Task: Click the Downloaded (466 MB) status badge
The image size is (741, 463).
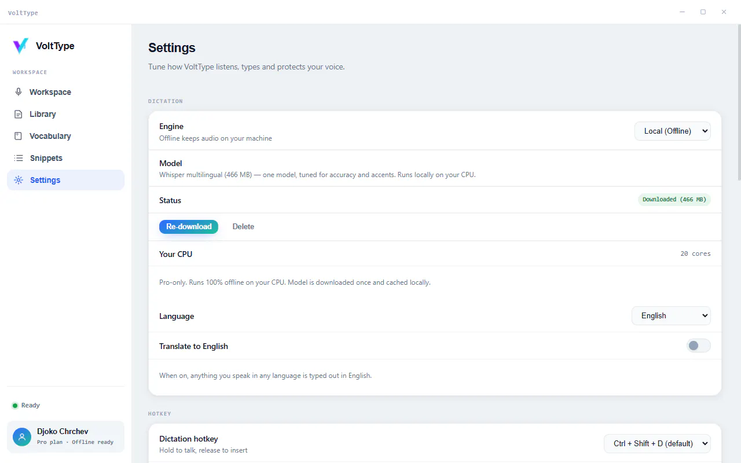Action: [x=674, y=200]
